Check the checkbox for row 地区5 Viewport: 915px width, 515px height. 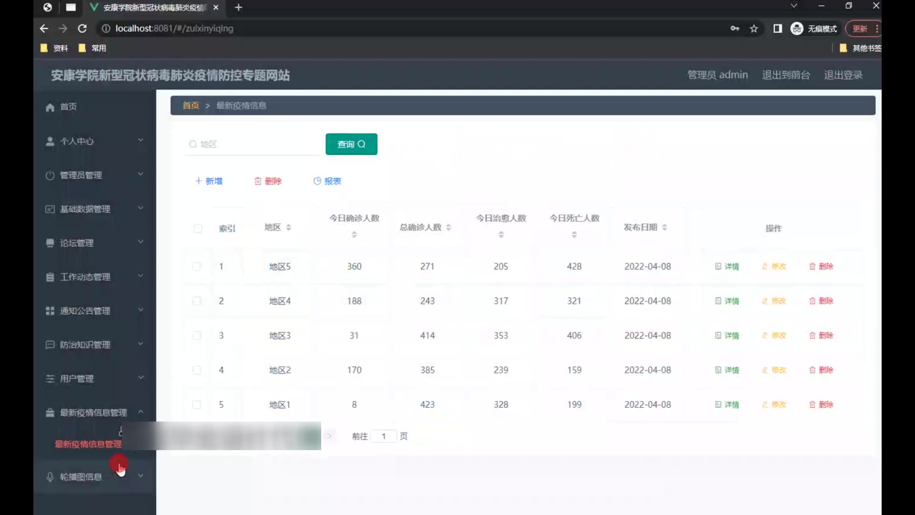coord(197,267)
